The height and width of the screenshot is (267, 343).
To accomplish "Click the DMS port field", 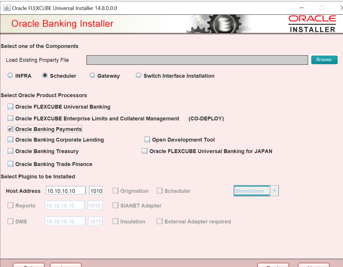I will click(95, 221).
